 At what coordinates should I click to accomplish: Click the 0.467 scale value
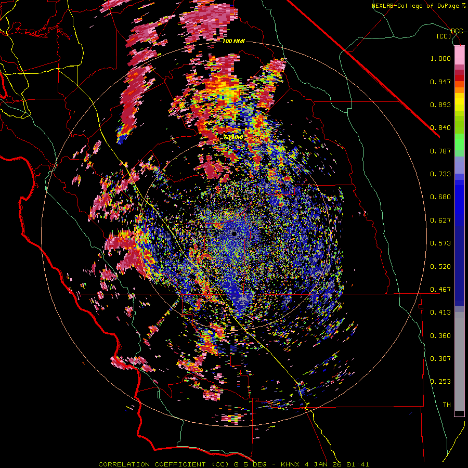coord(440,290)
